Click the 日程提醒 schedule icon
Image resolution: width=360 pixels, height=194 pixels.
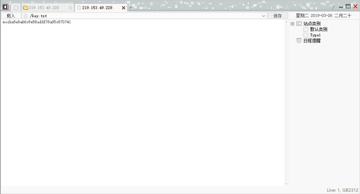pyautogui.click(x=299, y=41)
